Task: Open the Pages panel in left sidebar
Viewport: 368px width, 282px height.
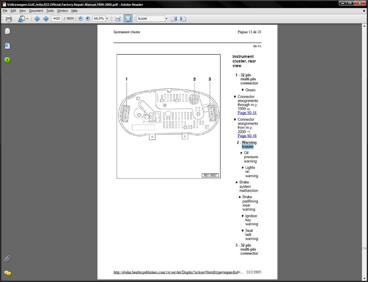Action: coord(7,31)
